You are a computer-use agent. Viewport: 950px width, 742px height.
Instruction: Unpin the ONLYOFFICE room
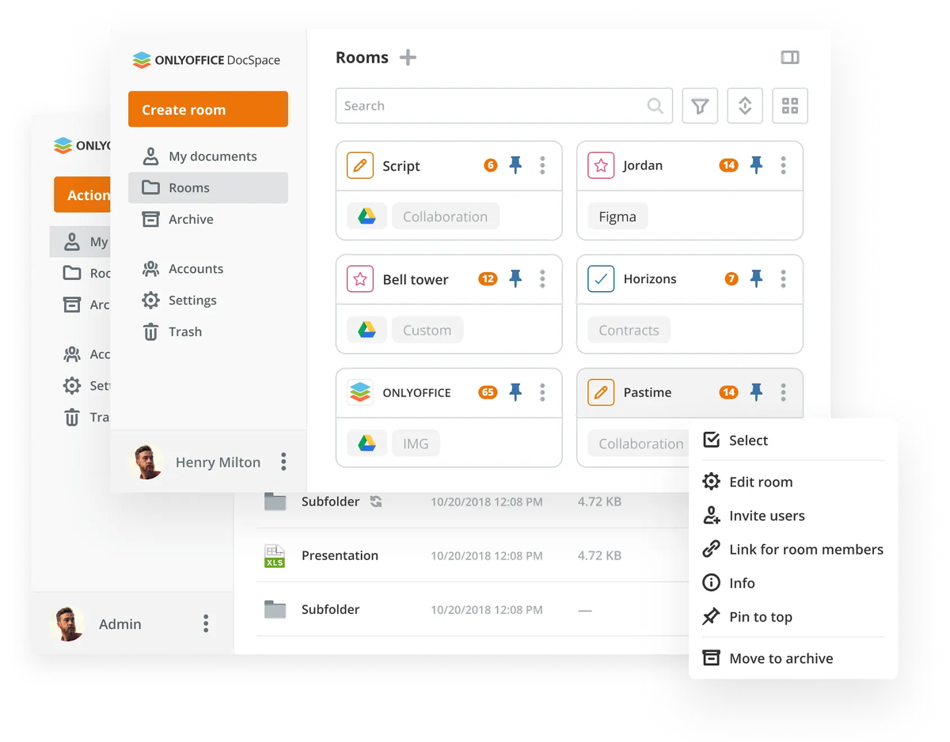point(515,392)
